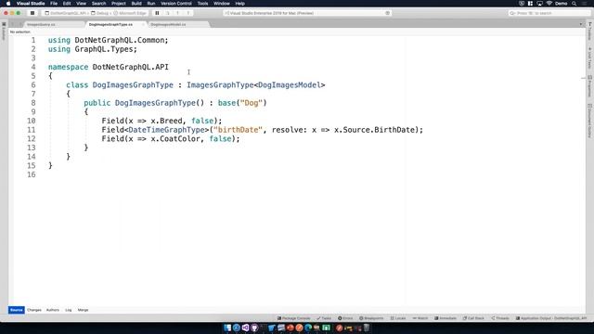Open the Help menu
The image size is (594, 334).
click(x=239, y=4)
